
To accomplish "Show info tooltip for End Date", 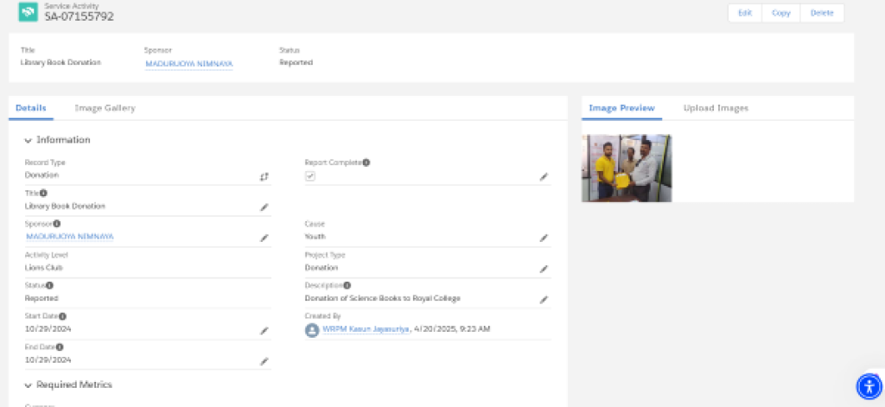I will coord(60,347).
